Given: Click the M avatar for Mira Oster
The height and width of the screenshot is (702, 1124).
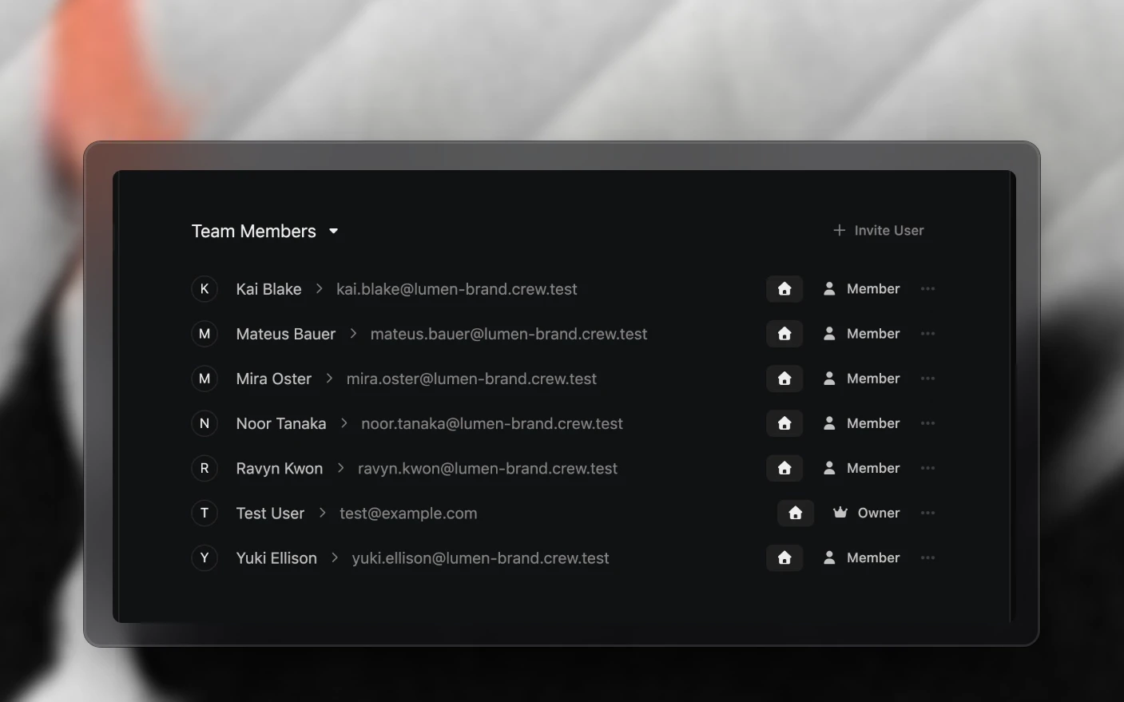Looking at the screenshot, I should coord(205,379).
